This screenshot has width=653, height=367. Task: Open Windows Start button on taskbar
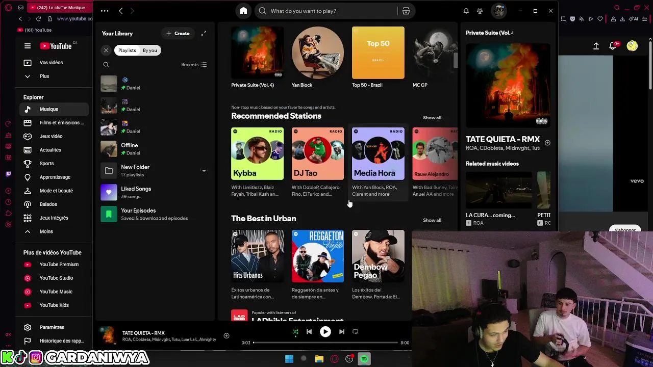click(x=289, y=359)
